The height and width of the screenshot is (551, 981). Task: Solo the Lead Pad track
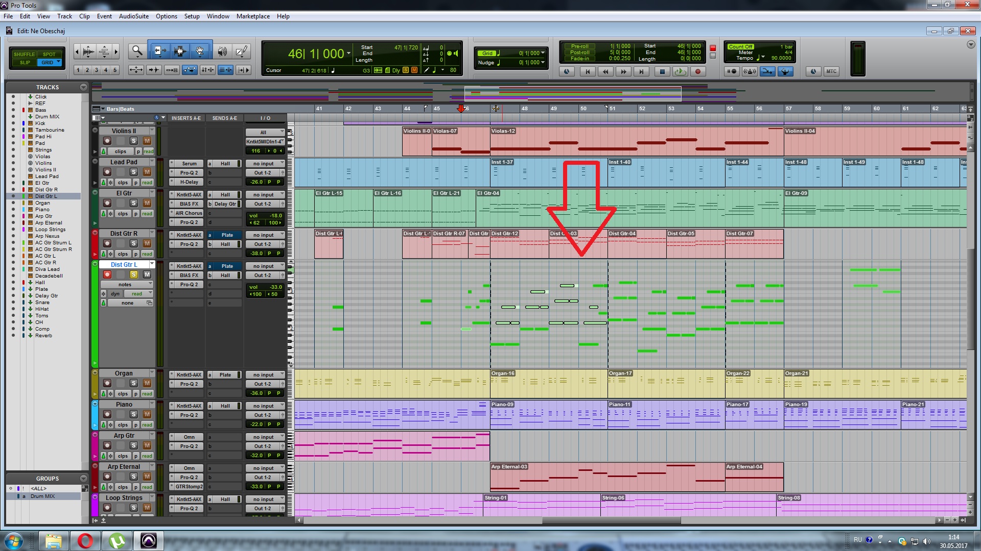click(133, 172)
